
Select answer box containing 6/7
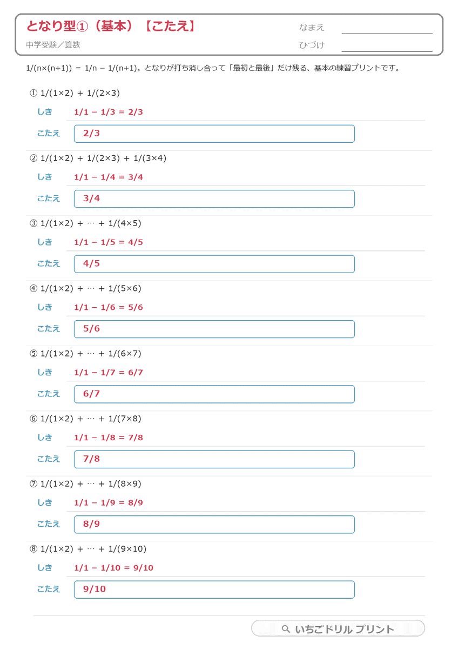[x=214, y=394]
